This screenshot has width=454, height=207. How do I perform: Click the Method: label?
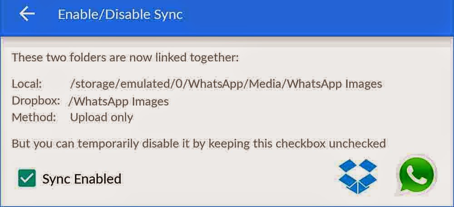pos(34,117)
